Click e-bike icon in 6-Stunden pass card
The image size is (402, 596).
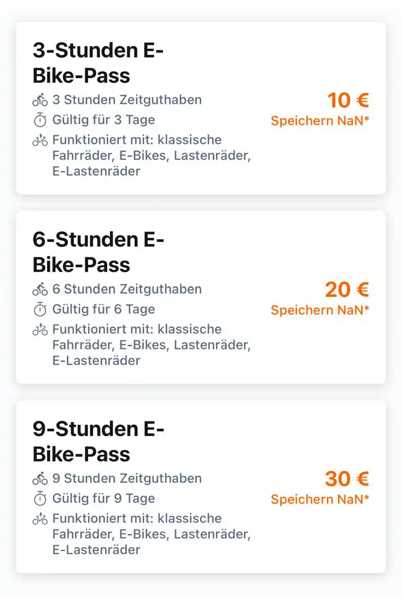click(x=40, y=330)
